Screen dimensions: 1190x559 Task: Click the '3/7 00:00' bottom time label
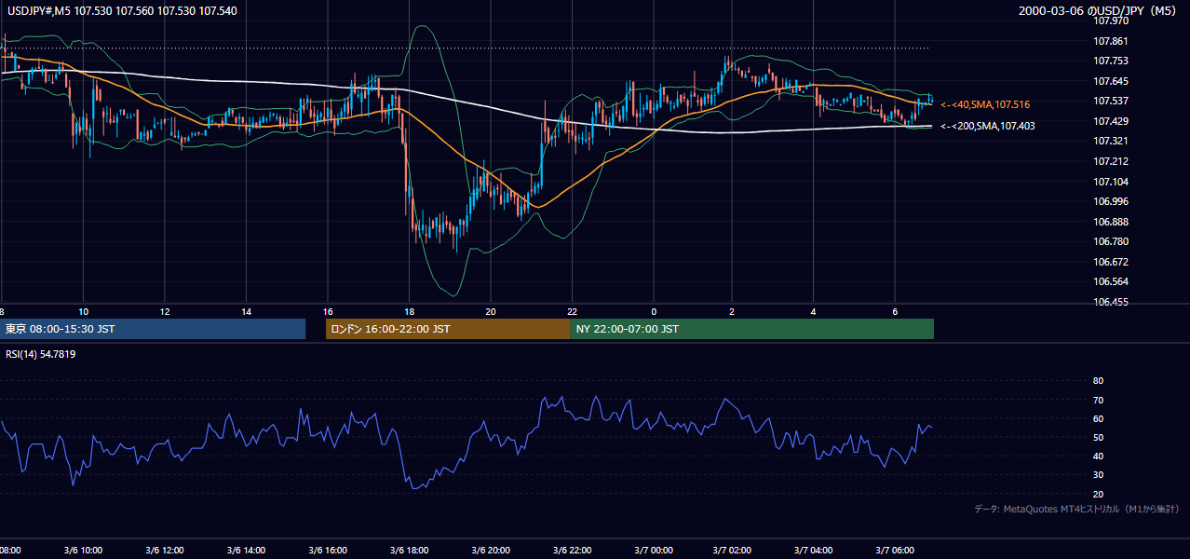pos(654,551)
